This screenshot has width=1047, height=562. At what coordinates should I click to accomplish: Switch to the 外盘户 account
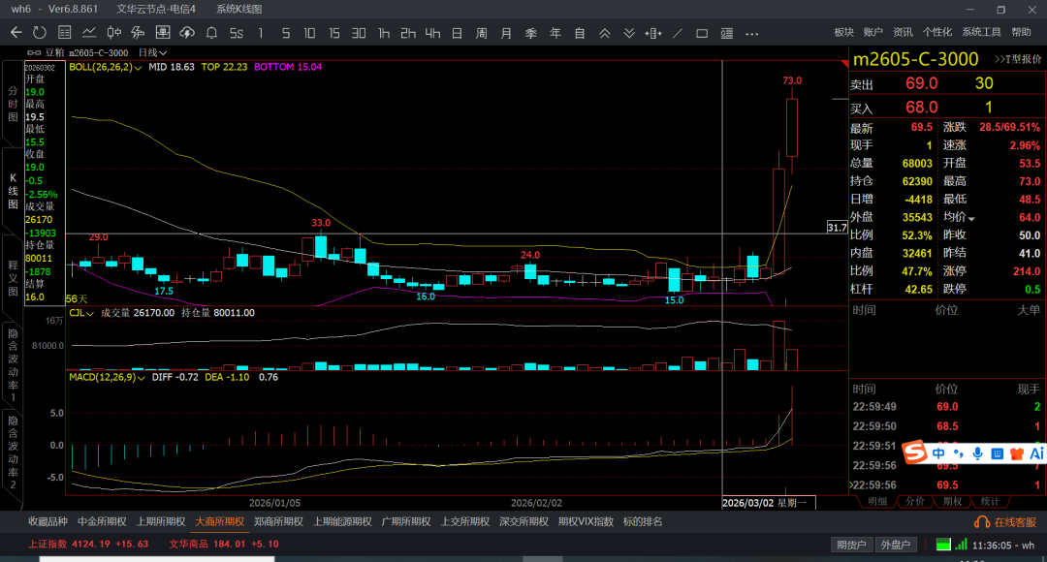coord(896,545)
